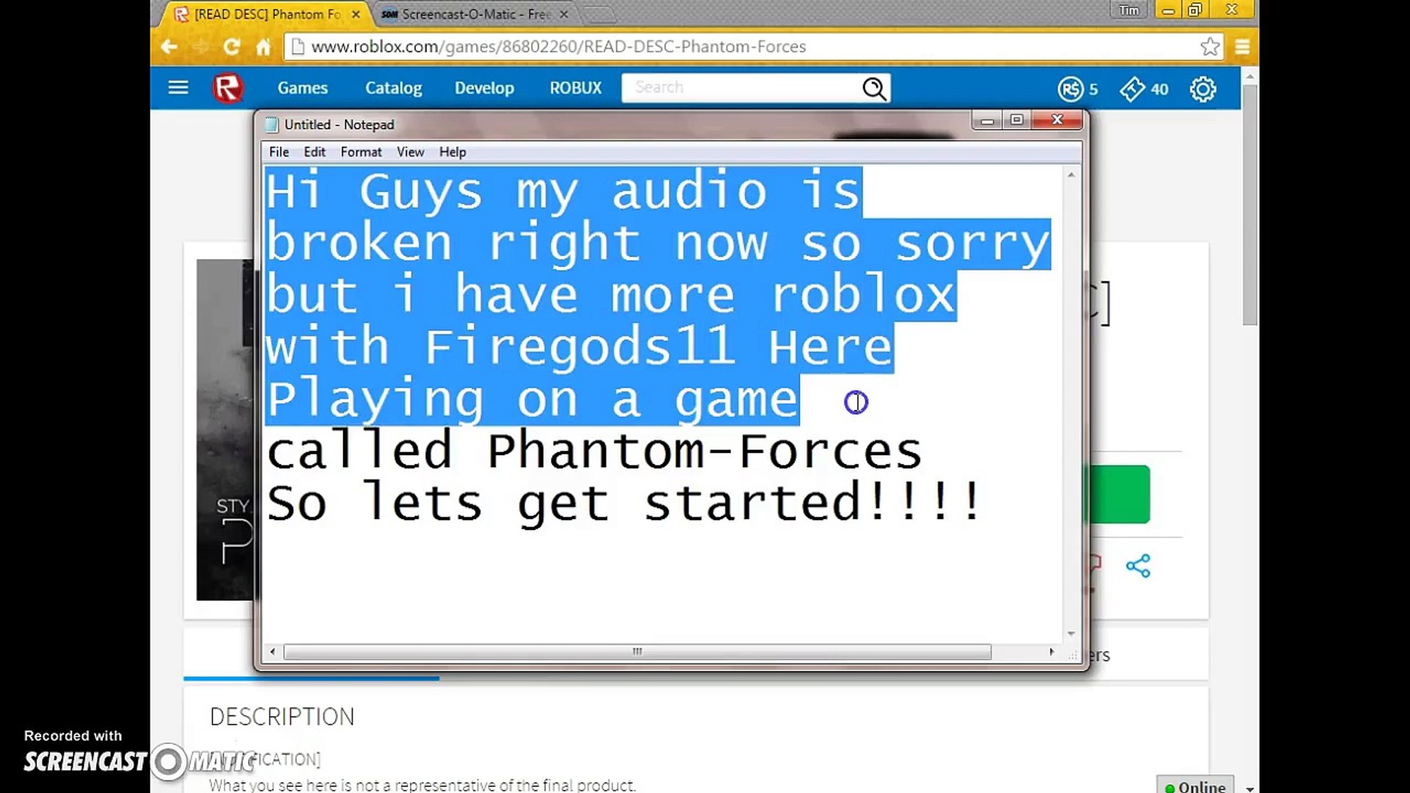
Task: Go to the Catalog page link
Action: pos(393,88)
